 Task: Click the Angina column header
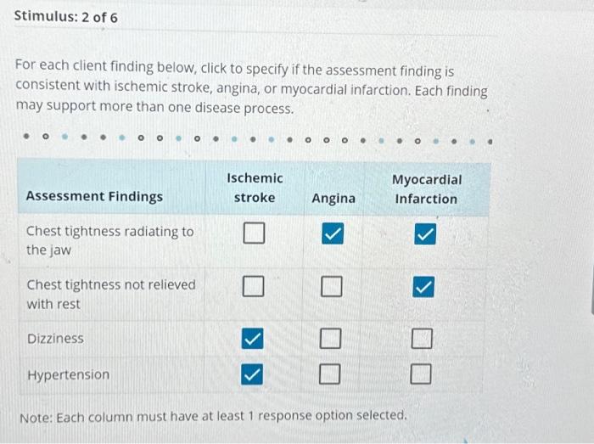tap(333, 198)
